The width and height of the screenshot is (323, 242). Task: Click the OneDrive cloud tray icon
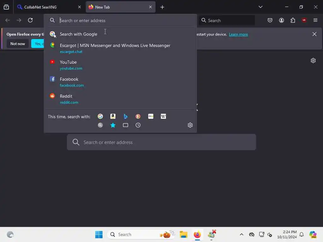click(252, 234)
